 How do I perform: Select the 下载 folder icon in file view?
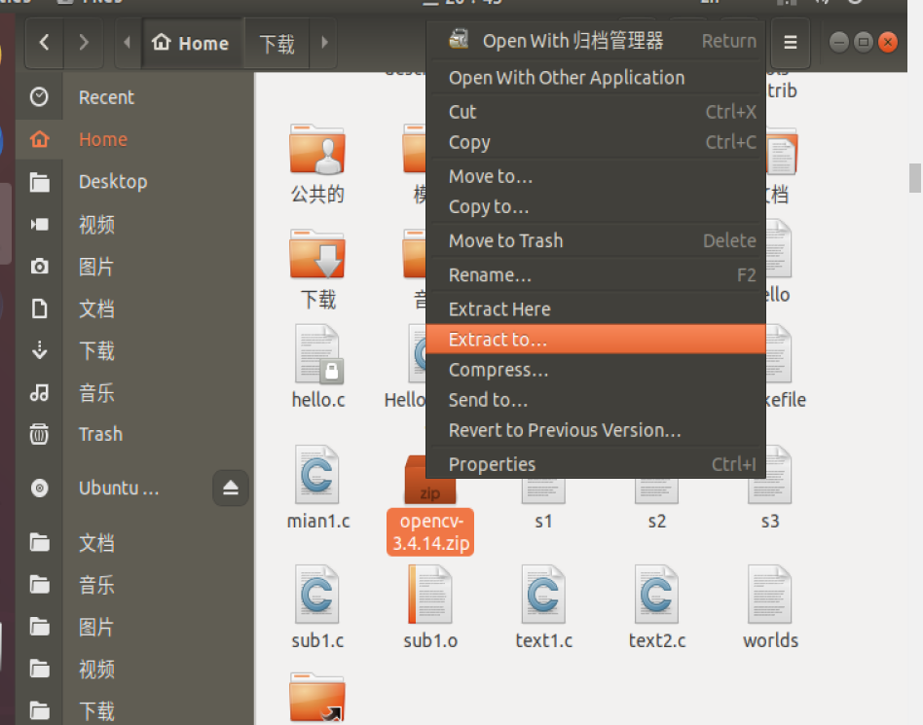pyautogui.click(x=317, y=254)
